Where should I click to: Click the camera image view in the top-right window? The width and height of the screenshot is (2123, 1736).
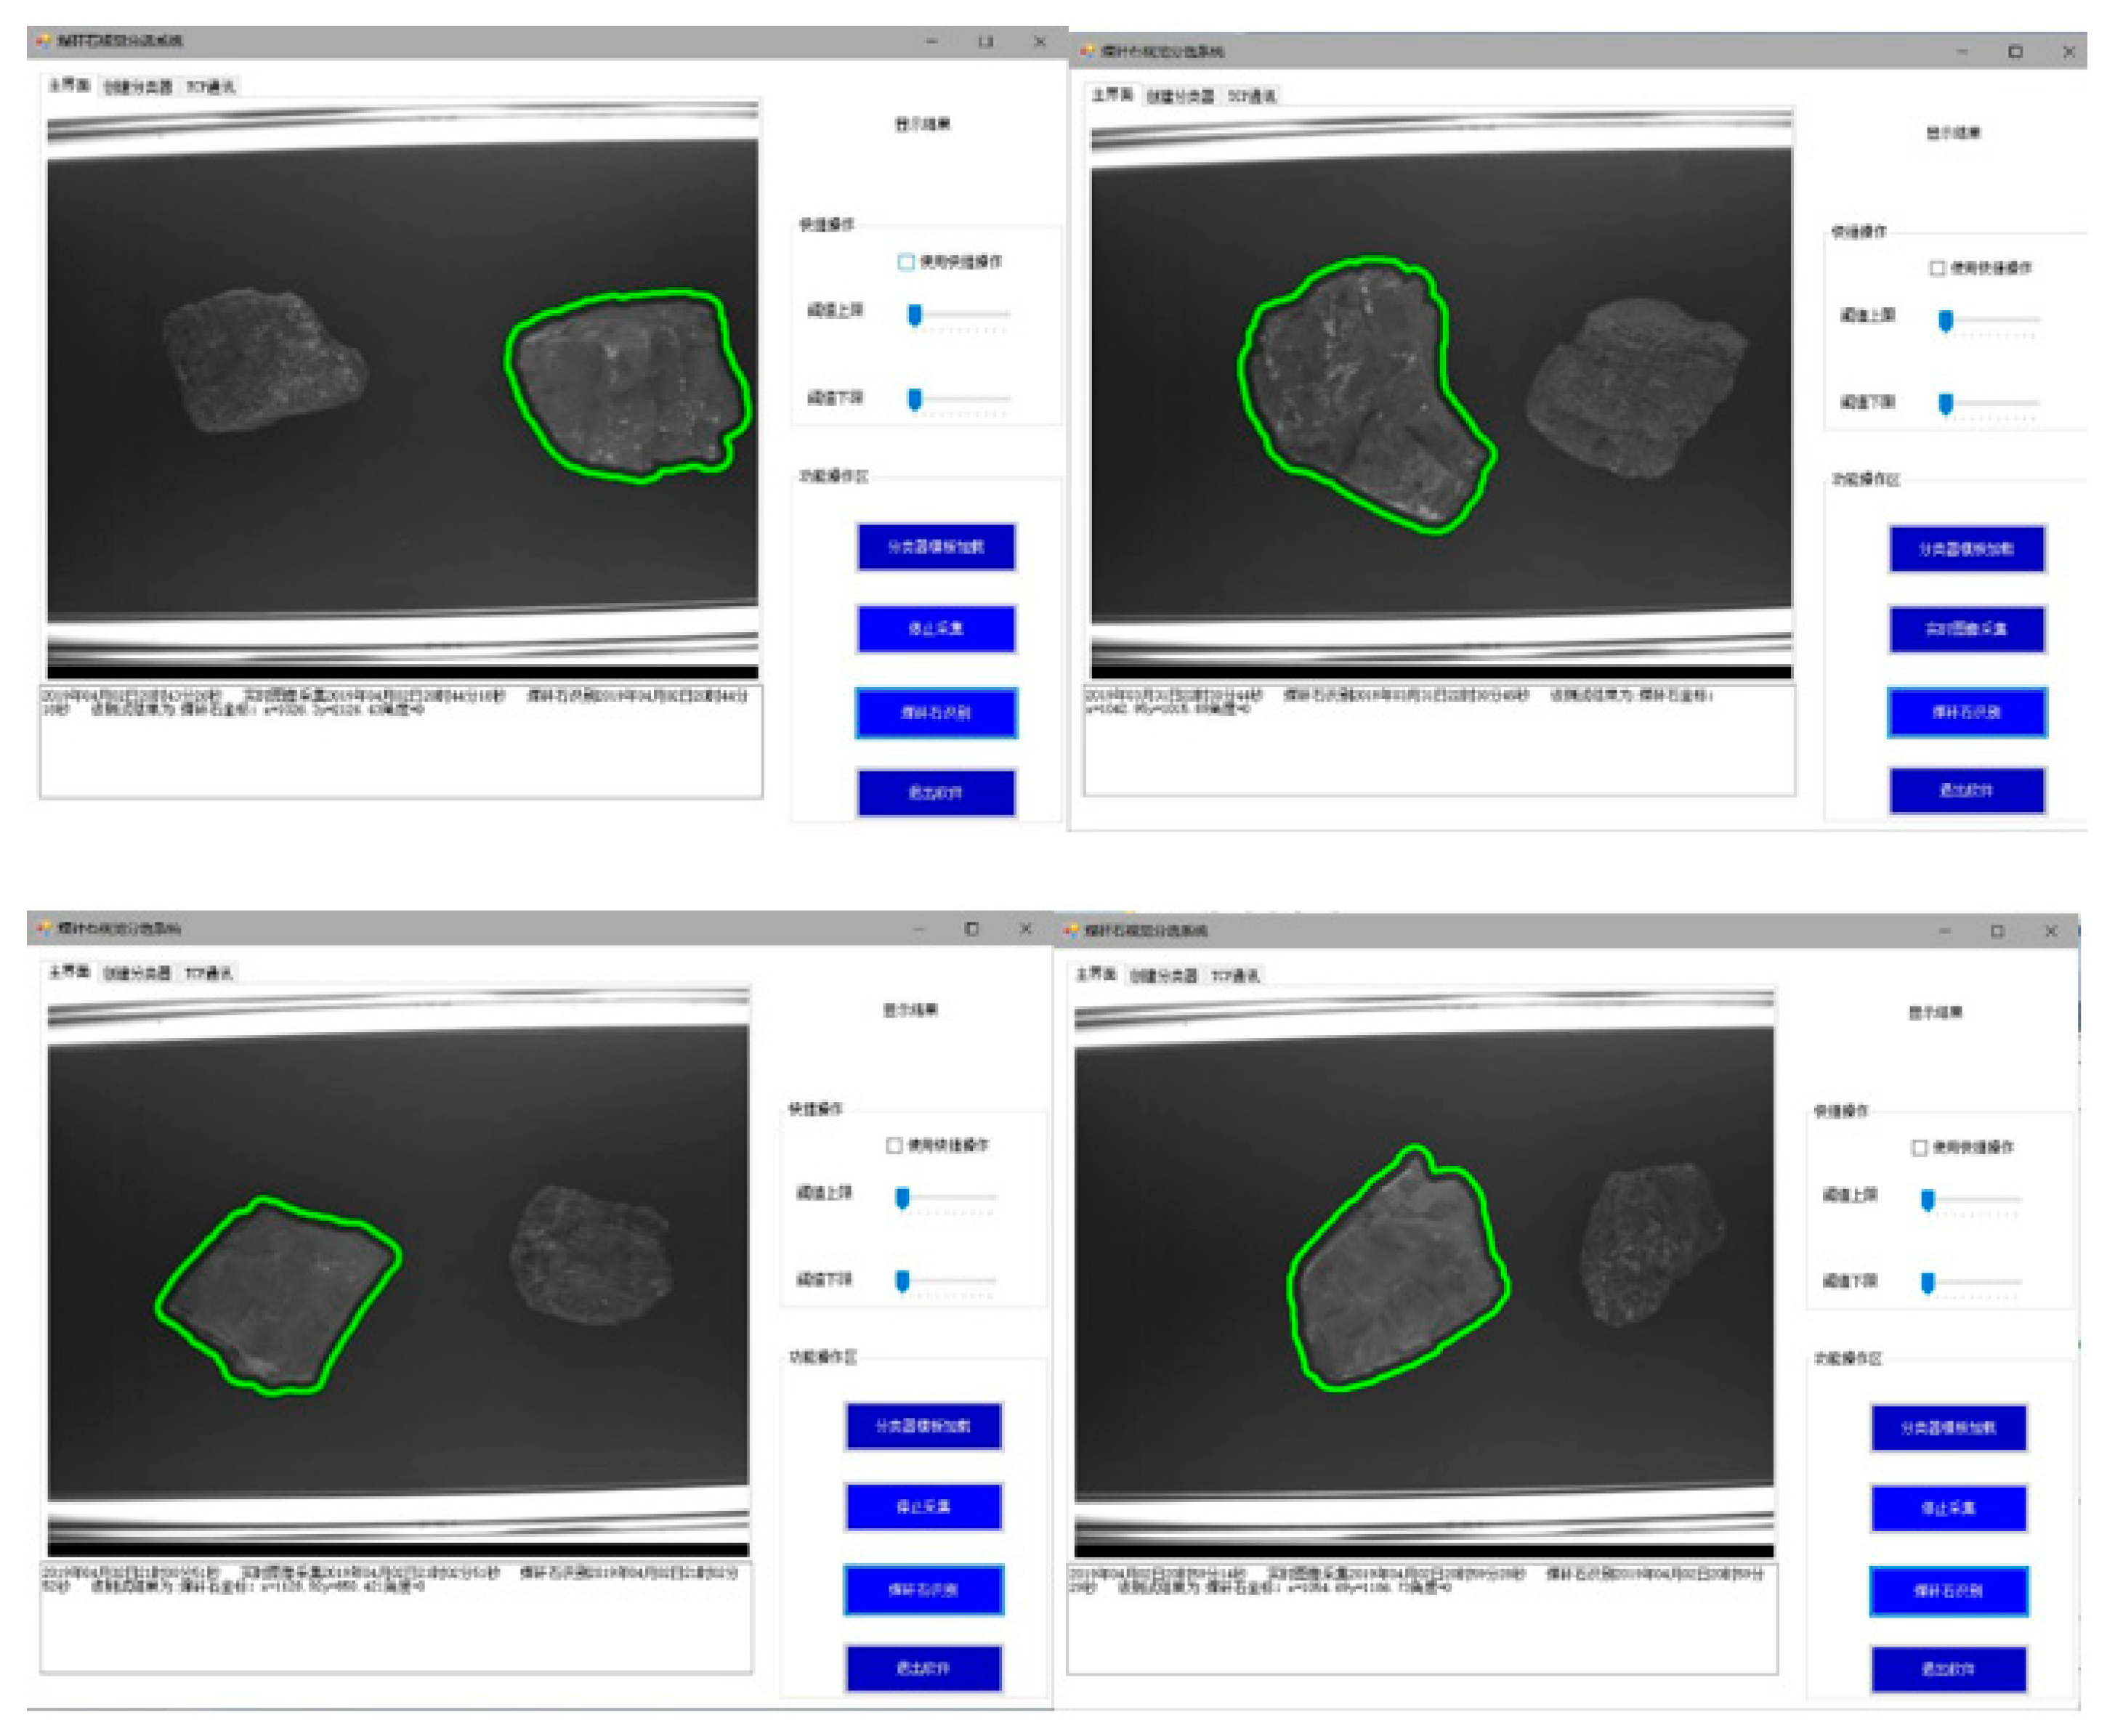(x=1441, y=395)
